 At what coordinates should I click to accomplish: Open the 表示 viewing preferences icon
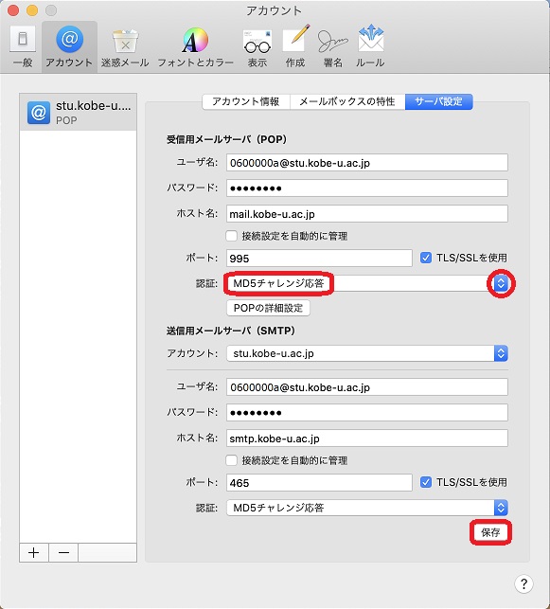(257, 46)
